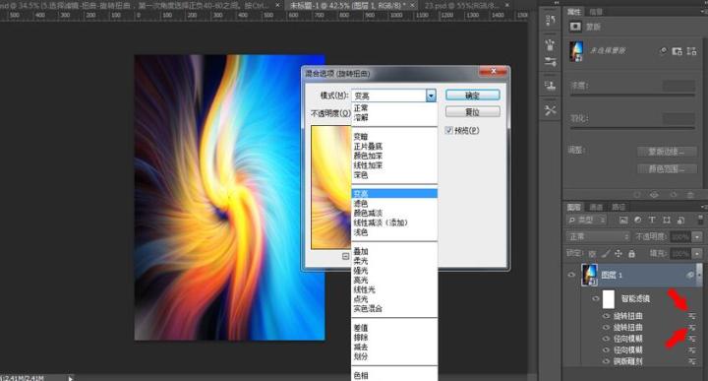The height and width of the screenshot is (381, 708).
Task: Open the Properties panel flyout menu
Action: click(x=703, y=12)
